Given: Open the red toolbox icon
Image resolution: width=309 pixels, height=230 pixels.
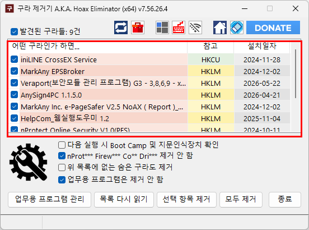Looking at the screenshot, I should [x=138, y=27].
